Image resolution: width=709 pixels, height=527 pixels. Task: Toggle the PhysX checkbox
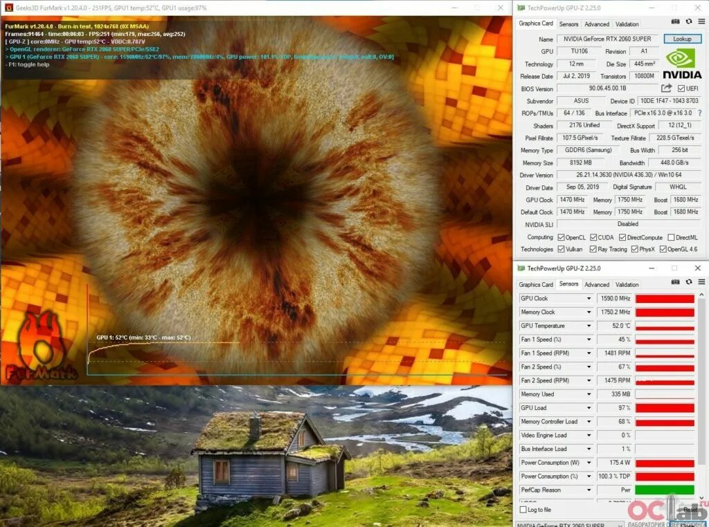pyautogui.click(x=634, y=249)
